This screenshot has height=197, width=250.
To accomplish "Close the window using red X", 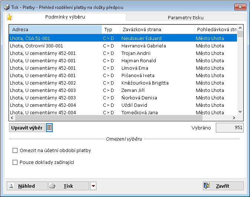I will point(239,7).
